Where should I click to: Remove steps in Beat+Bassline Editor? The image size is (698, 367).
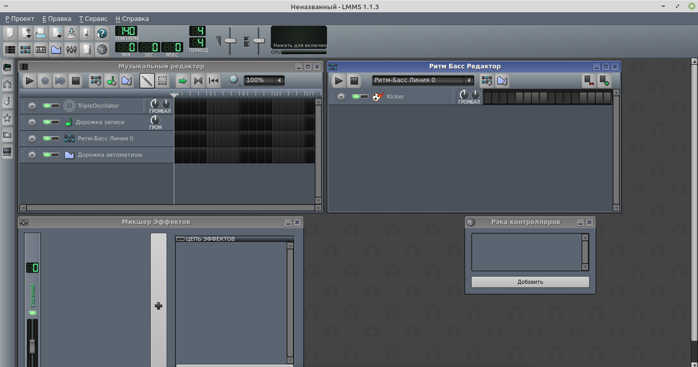(x=589, y=81)
